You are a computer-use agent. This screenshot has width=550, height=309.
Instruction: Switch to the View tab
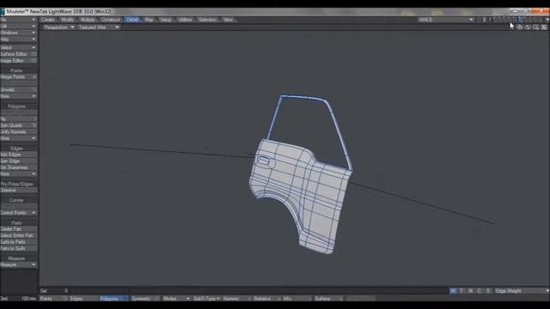pos(228,20)
